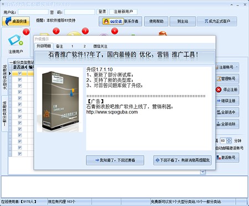The width and height of the screenshot is (249, 206).
Task: Click 全部选中 select all button
Action: (x=227, y=112)
